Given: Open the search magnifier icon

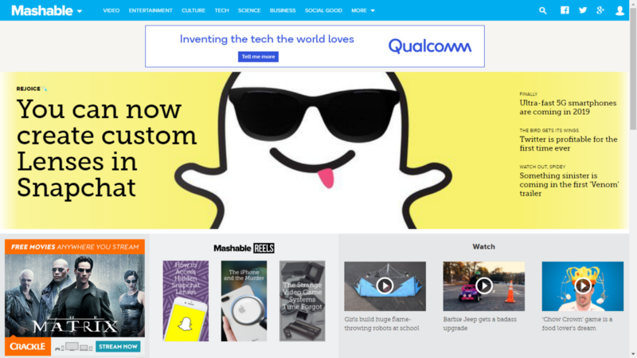Looking at the screenshot, I should [543, 10].
